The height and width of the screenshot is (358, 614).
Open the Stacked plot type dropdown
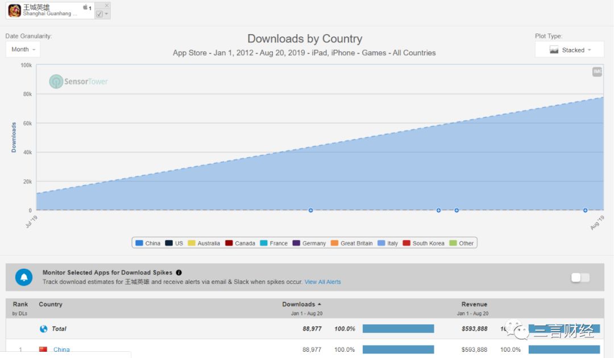pyautogui.click(x=570, y=50)
